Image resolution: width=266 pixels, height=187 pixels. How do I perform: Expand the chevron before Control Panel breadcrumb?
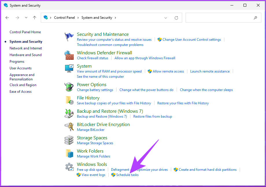51,18
